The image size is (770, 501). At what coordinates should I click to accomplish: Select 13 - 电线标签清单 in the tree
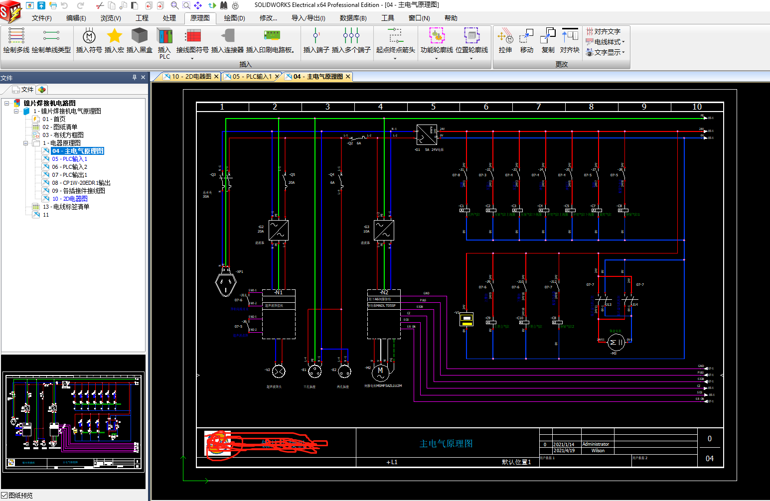(66, 207)
